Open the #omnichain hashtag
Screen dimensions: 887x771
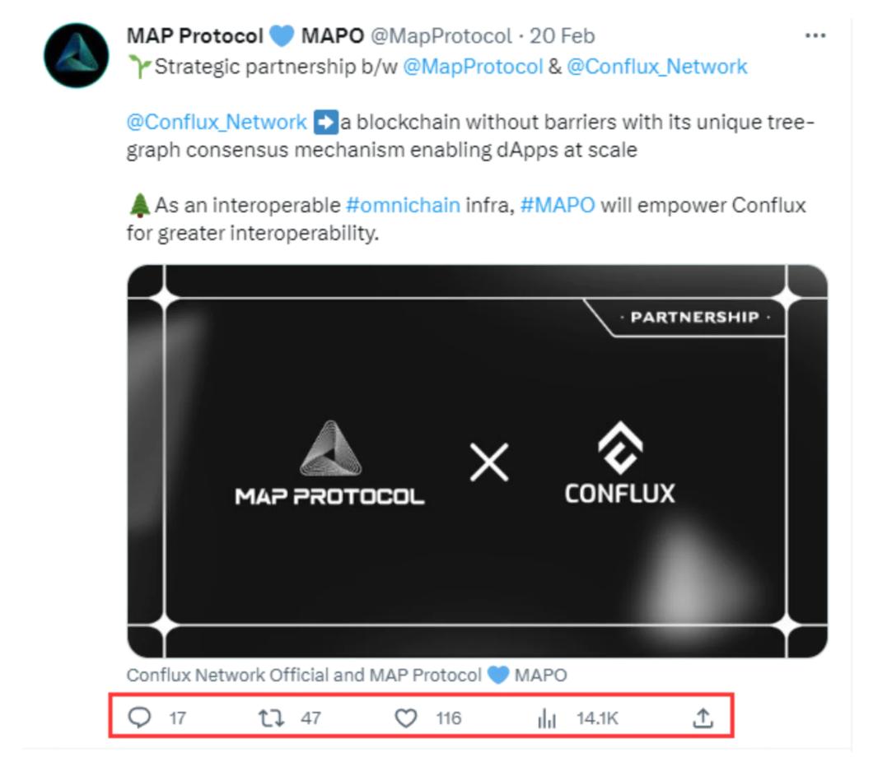pos(403,205)
